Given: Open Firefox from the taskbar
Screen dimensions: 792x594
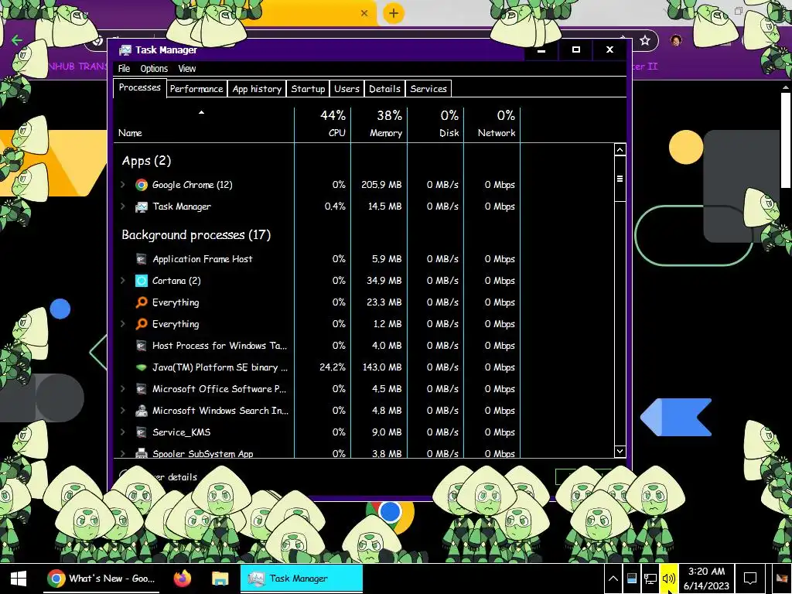Looking at the screenshot, I should pyautogui.click(x=183, y=579).
